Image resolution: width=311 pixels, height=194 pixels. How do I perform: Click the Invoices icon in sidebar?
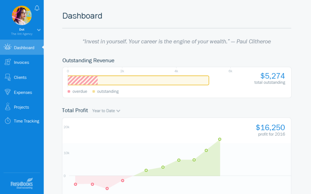8,62
